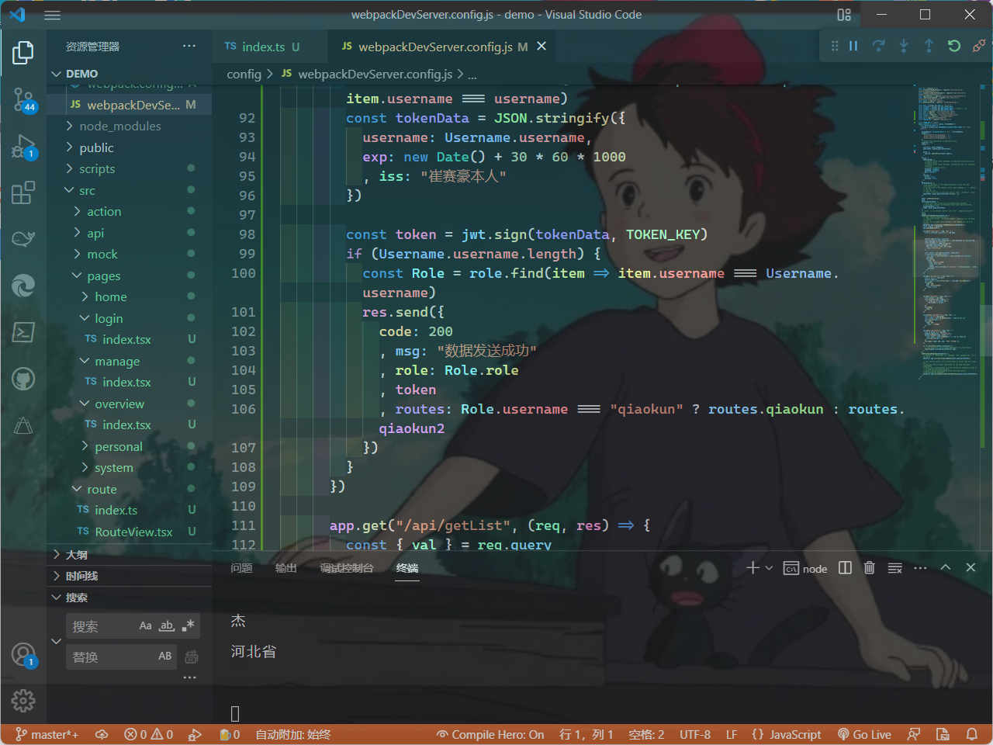
Task: Open notifications bell in status bar
Action: click(x=971, y=734)
